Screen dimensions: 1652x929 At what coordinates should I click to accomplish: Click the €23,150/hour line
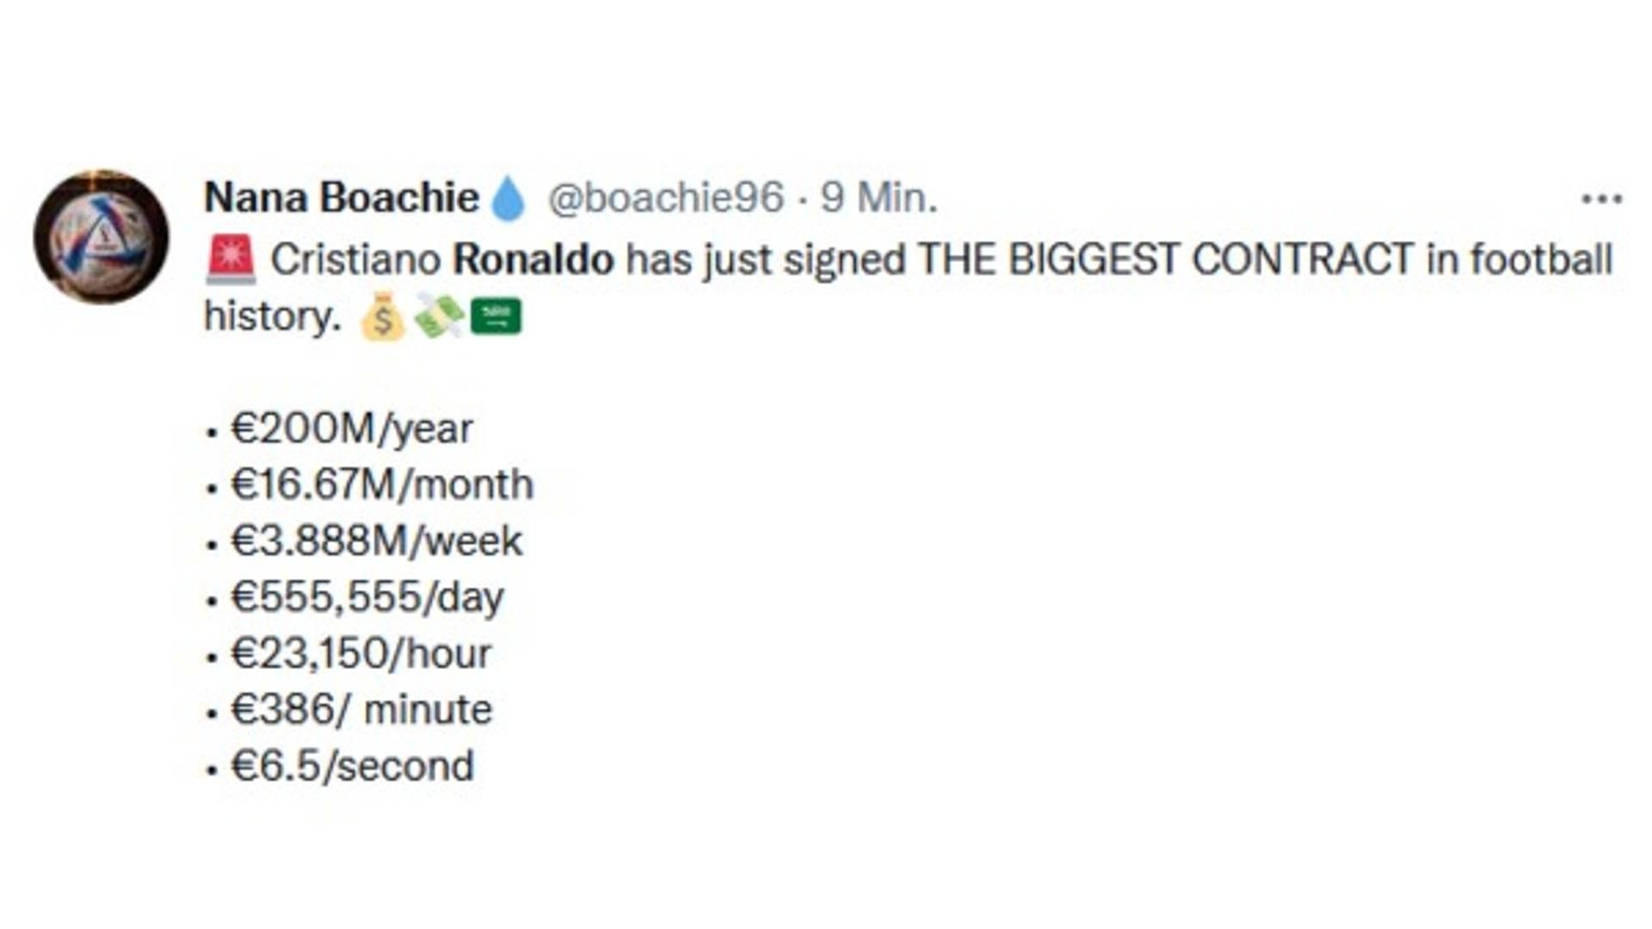[x=361, y=654]
